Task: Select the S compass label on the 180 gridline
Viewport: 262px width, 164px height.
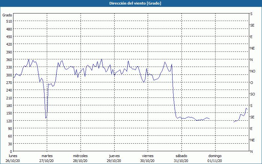Action: 251,106
